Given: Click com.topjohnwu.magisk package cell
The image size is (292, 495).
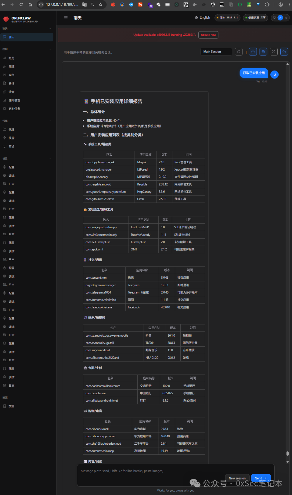Looking at the screenshot, I should [109, 162].
